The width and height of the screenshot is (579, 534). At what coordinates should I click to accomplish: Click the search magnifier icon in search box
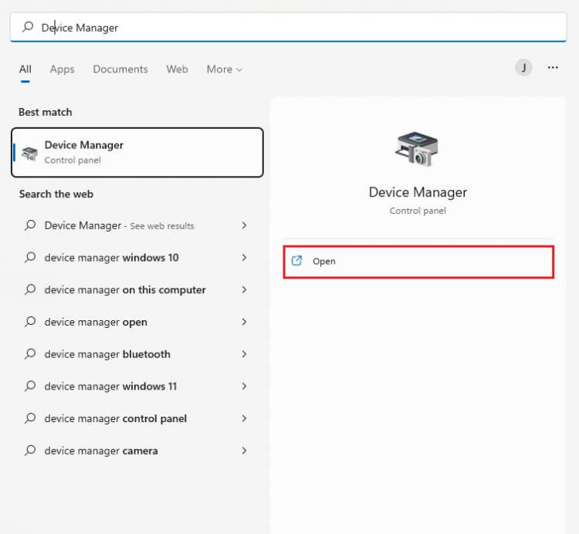pyautogui.click(x=28, y=27)
